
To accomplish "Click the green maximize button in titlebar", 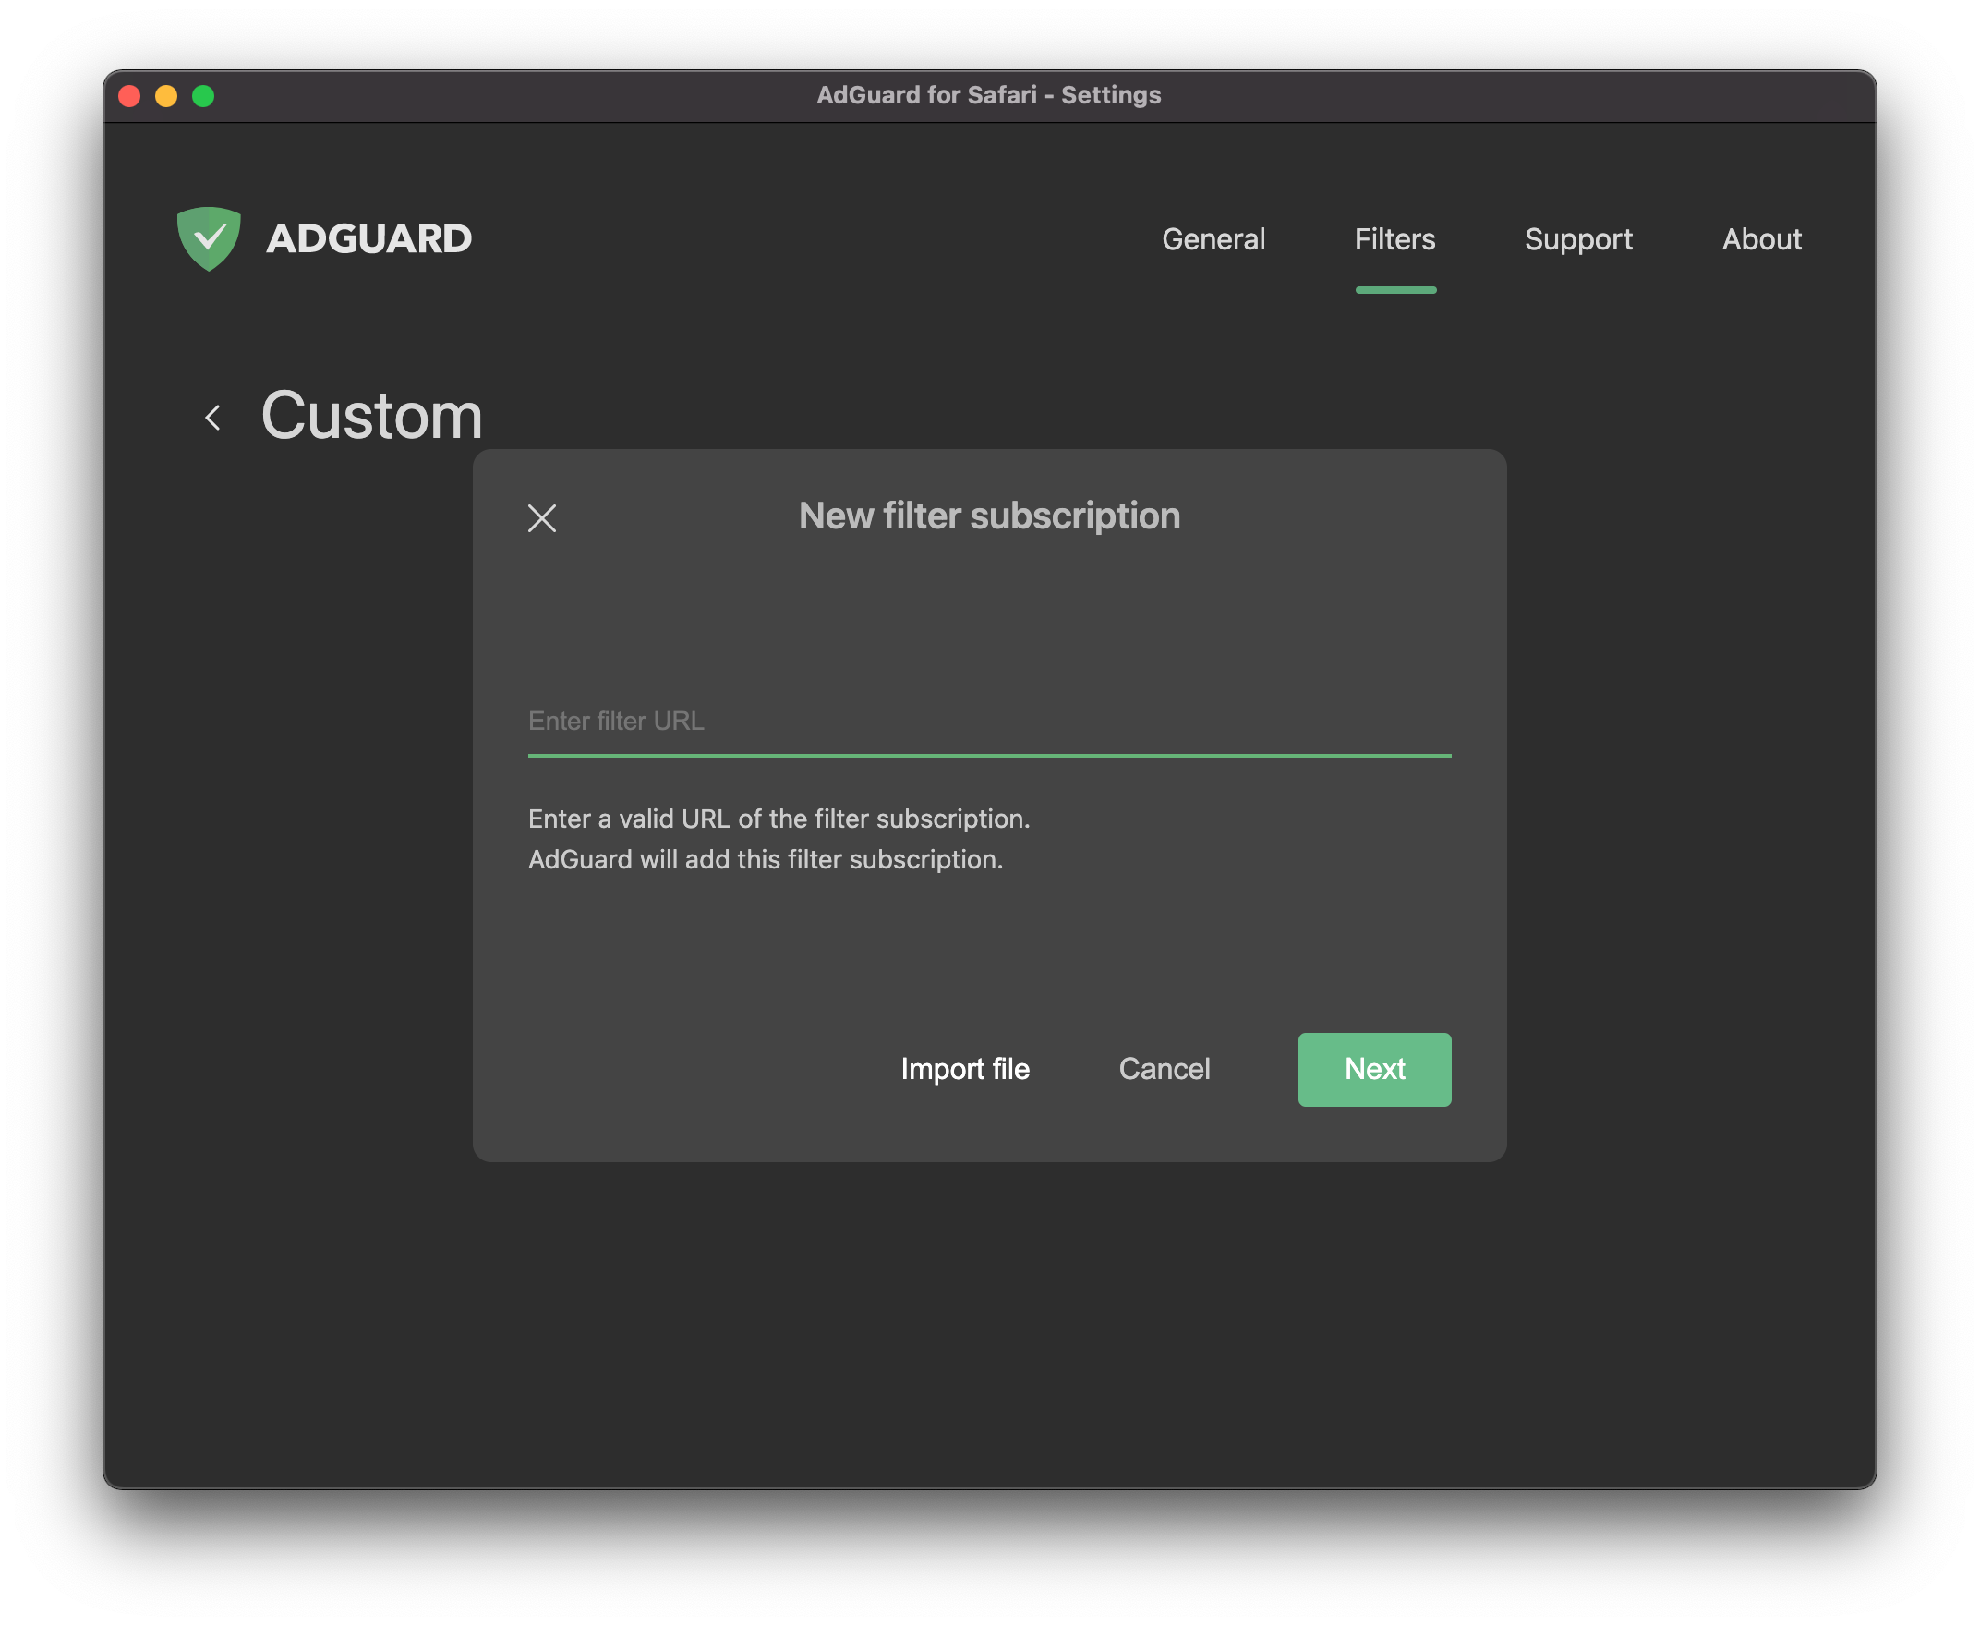I will pyautogui.click(x=206, y=94).
